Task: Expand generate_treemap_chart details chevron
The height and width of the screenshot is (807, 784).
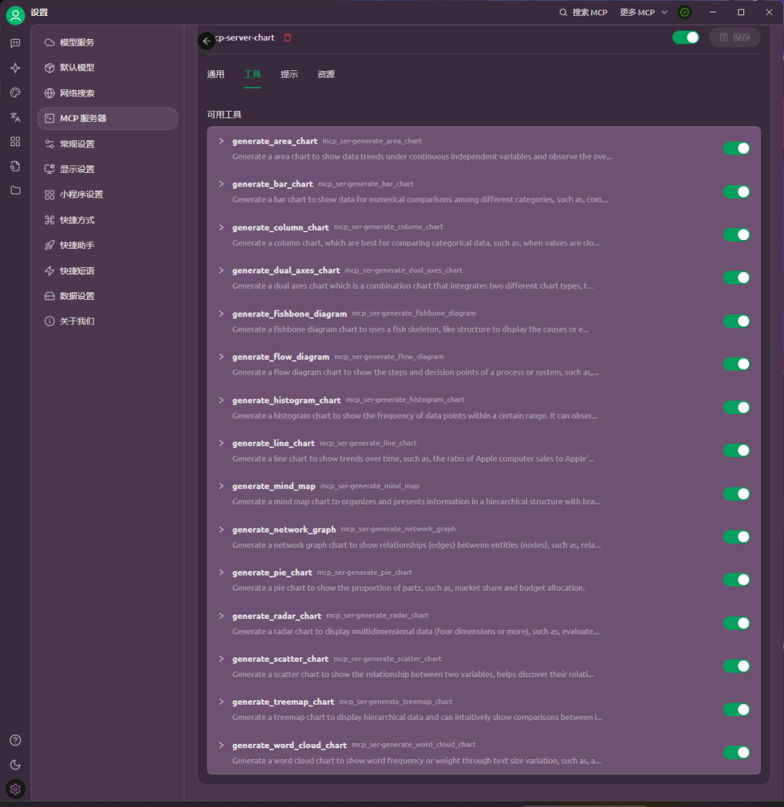Action: [x=221, y=702]
